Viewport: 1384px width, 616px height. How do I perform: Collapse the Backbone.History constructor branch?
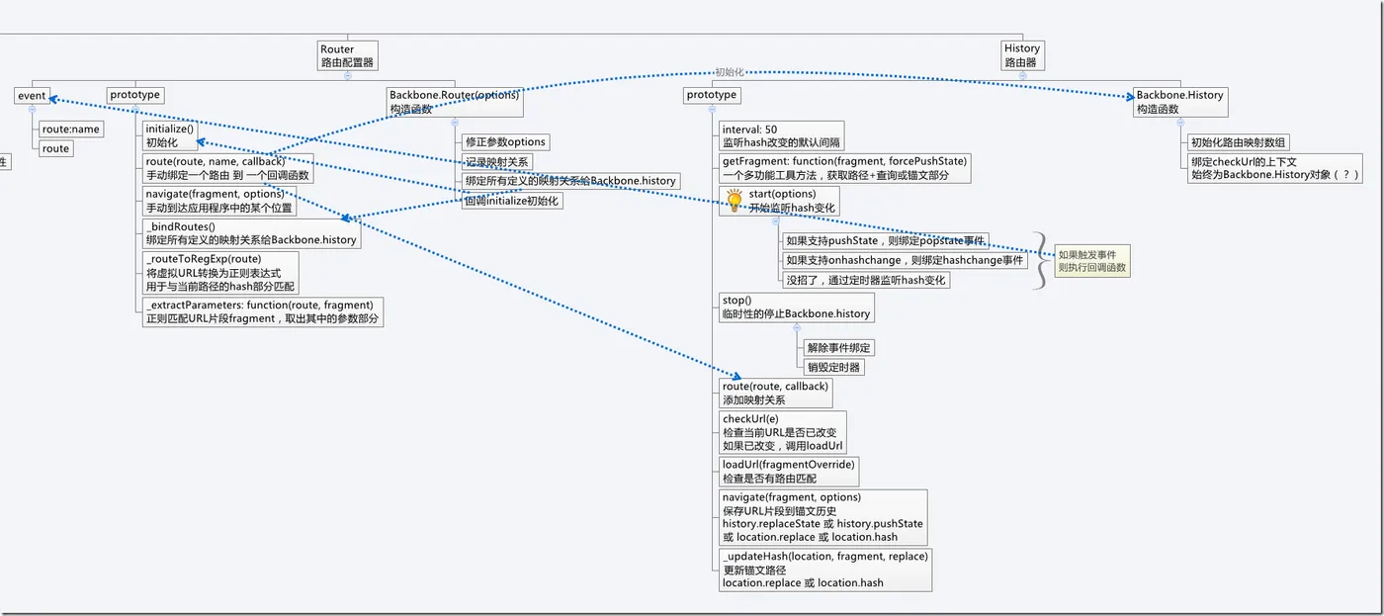tap(1179, 123)
